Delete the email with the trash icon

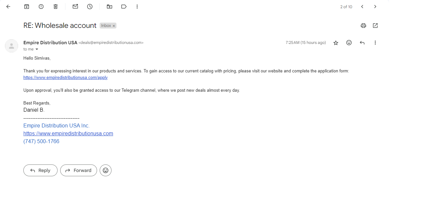[x=56, y=7]
